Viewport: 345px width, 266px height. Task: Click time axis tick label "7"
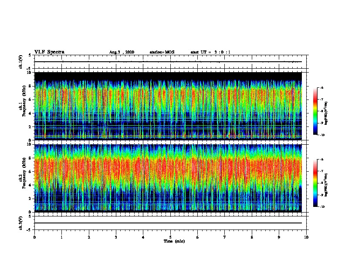pyautogui.click(x=225, y=237)
